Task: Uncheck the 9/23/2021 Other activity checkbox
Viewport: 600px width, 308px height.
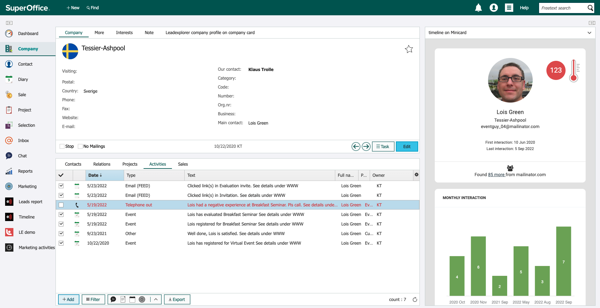Action: click(61, 234)
